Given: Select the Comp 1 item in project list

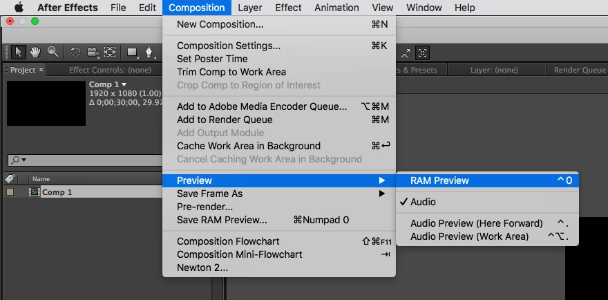Looking at the screenshot, I should pyautogui.click(x=84, y=191).
